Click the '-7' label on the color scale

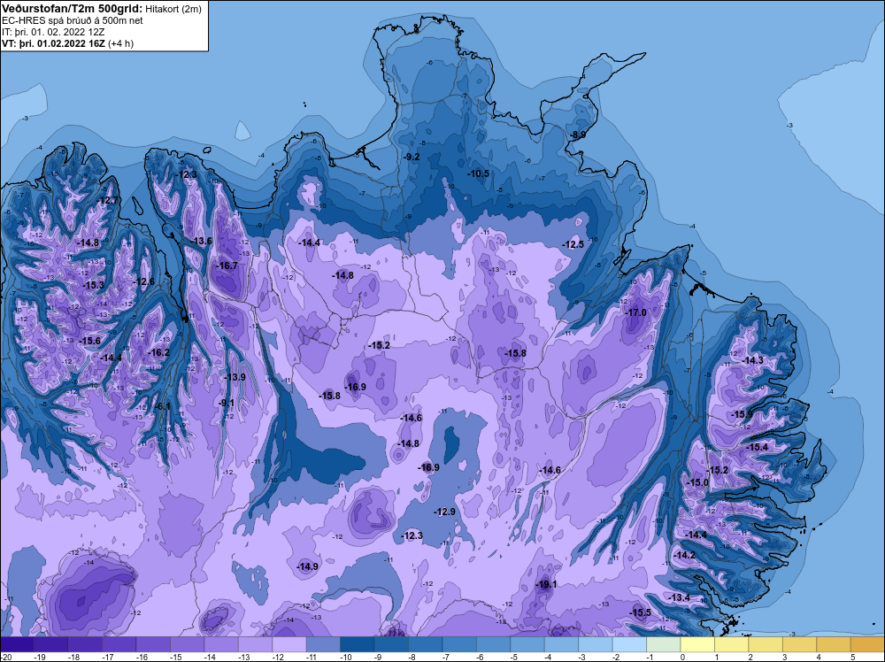(446, 657)
